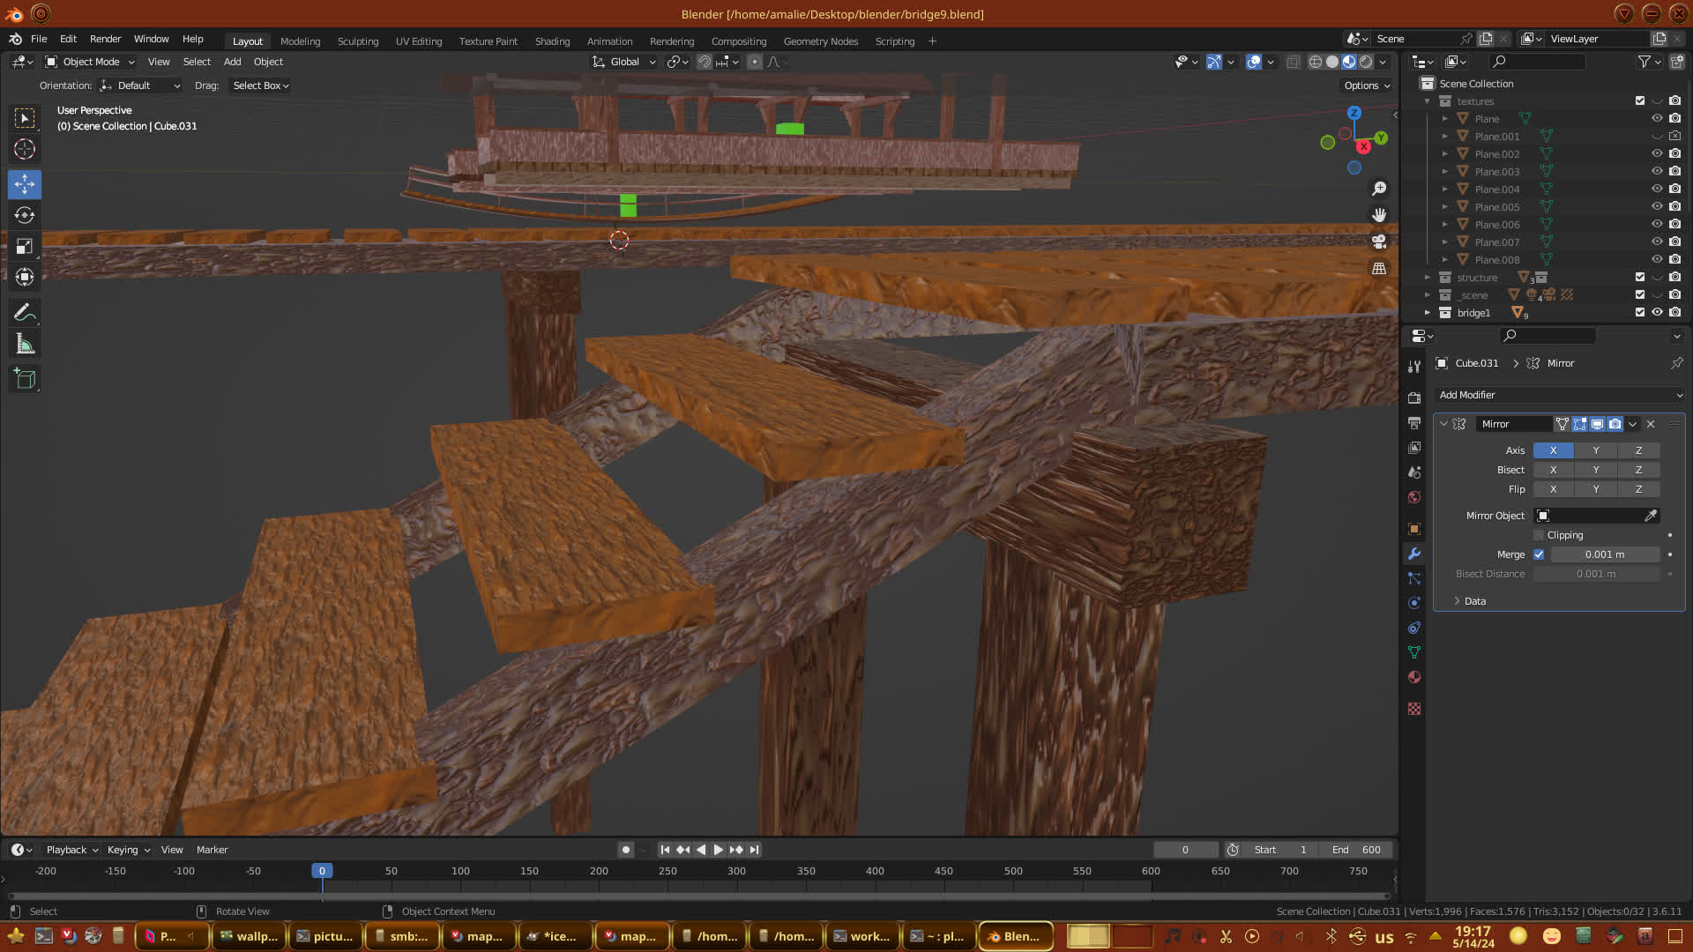1693x952 pixels.
Task: Expand the bridge1 collection
Action: (1428, 313)
